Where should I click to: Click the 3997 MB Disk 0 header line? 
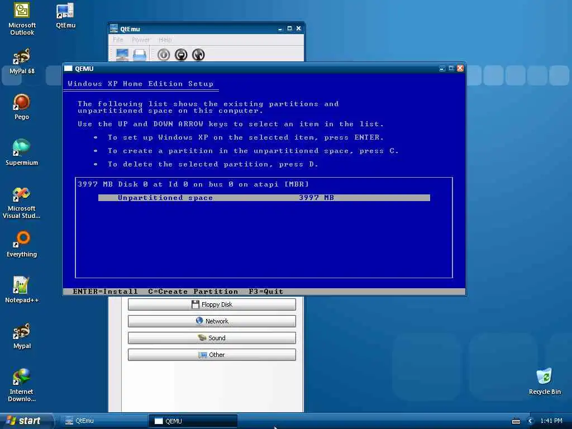[193, 184]
